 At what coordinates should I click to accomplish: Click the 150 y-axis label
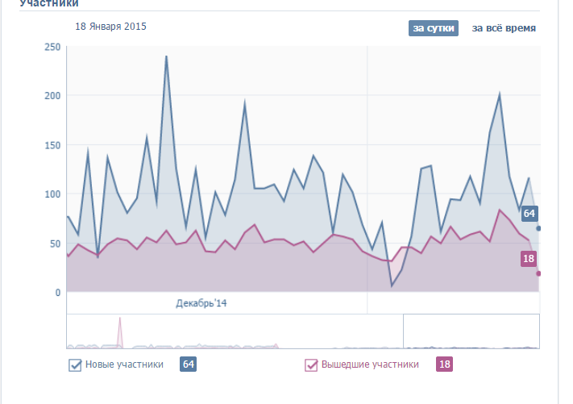(x=52, y=145)
